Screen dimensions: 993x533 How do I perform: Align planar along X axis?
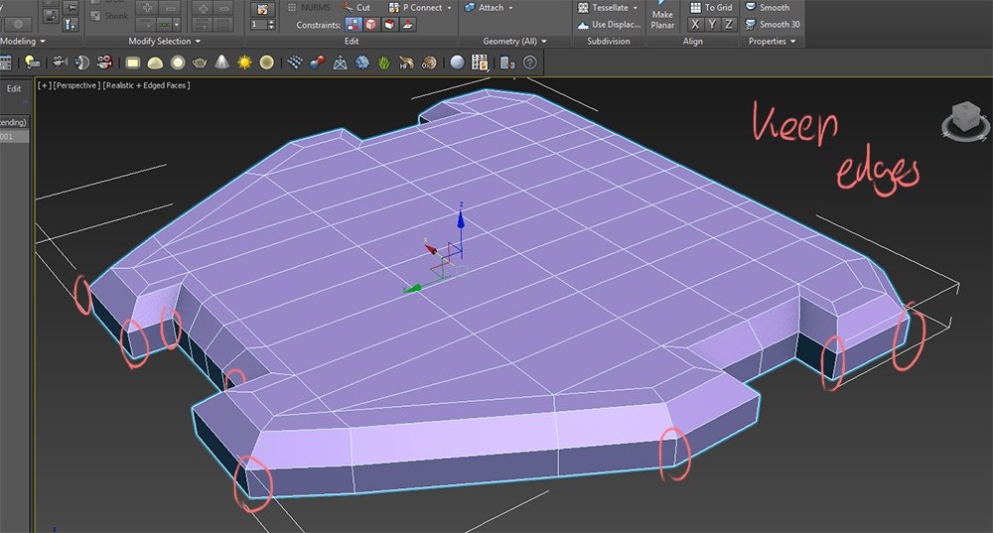695,24
